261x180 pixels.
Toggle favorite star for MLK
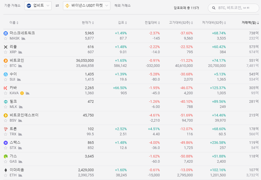pos(6,107)
